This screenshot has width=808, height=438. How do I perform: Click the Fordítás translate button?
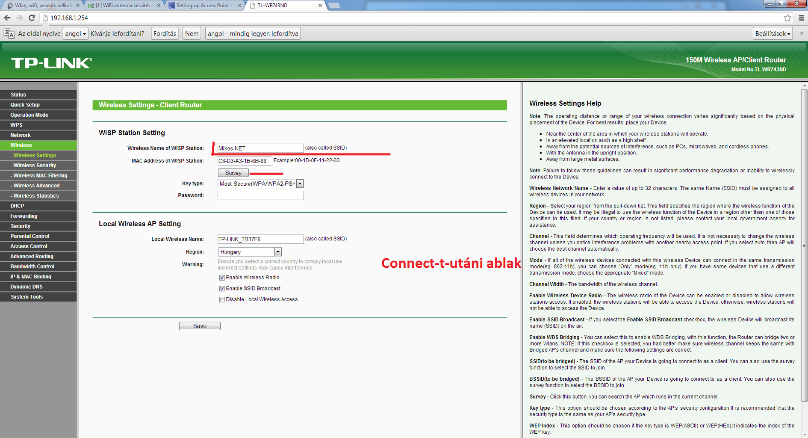pyautogui.click(x=165, y=33)
